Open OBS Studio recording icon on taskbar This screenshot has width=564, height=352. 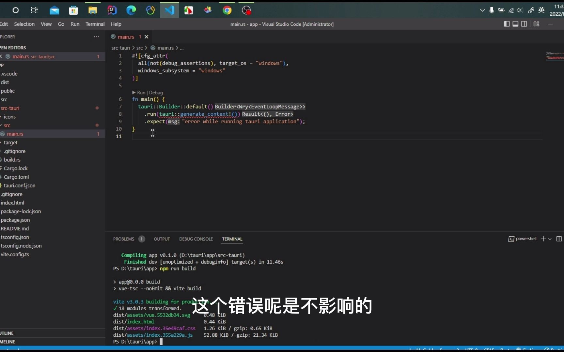click(x=246, y=10)
